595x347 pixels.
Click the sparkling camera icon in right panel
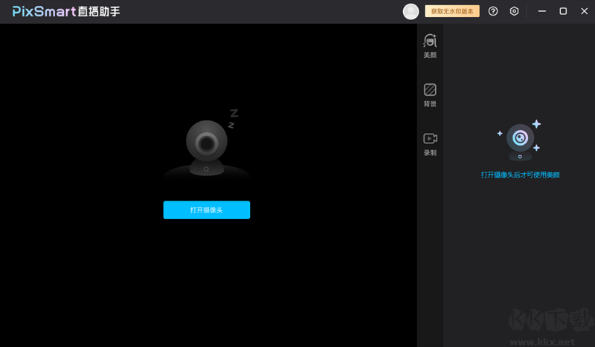click(520, 141)
